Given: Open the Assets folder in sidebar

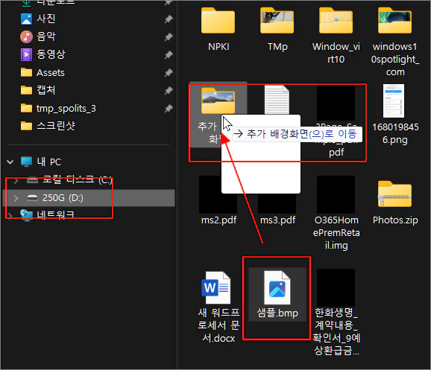Looking at the screenshot, I should coord(43,72).
